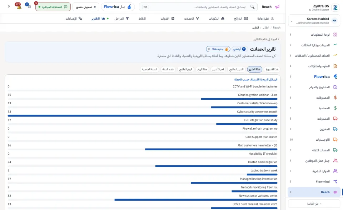Open the نظرة عامة tab
This screenshot has height=210, width=343.
265,19
